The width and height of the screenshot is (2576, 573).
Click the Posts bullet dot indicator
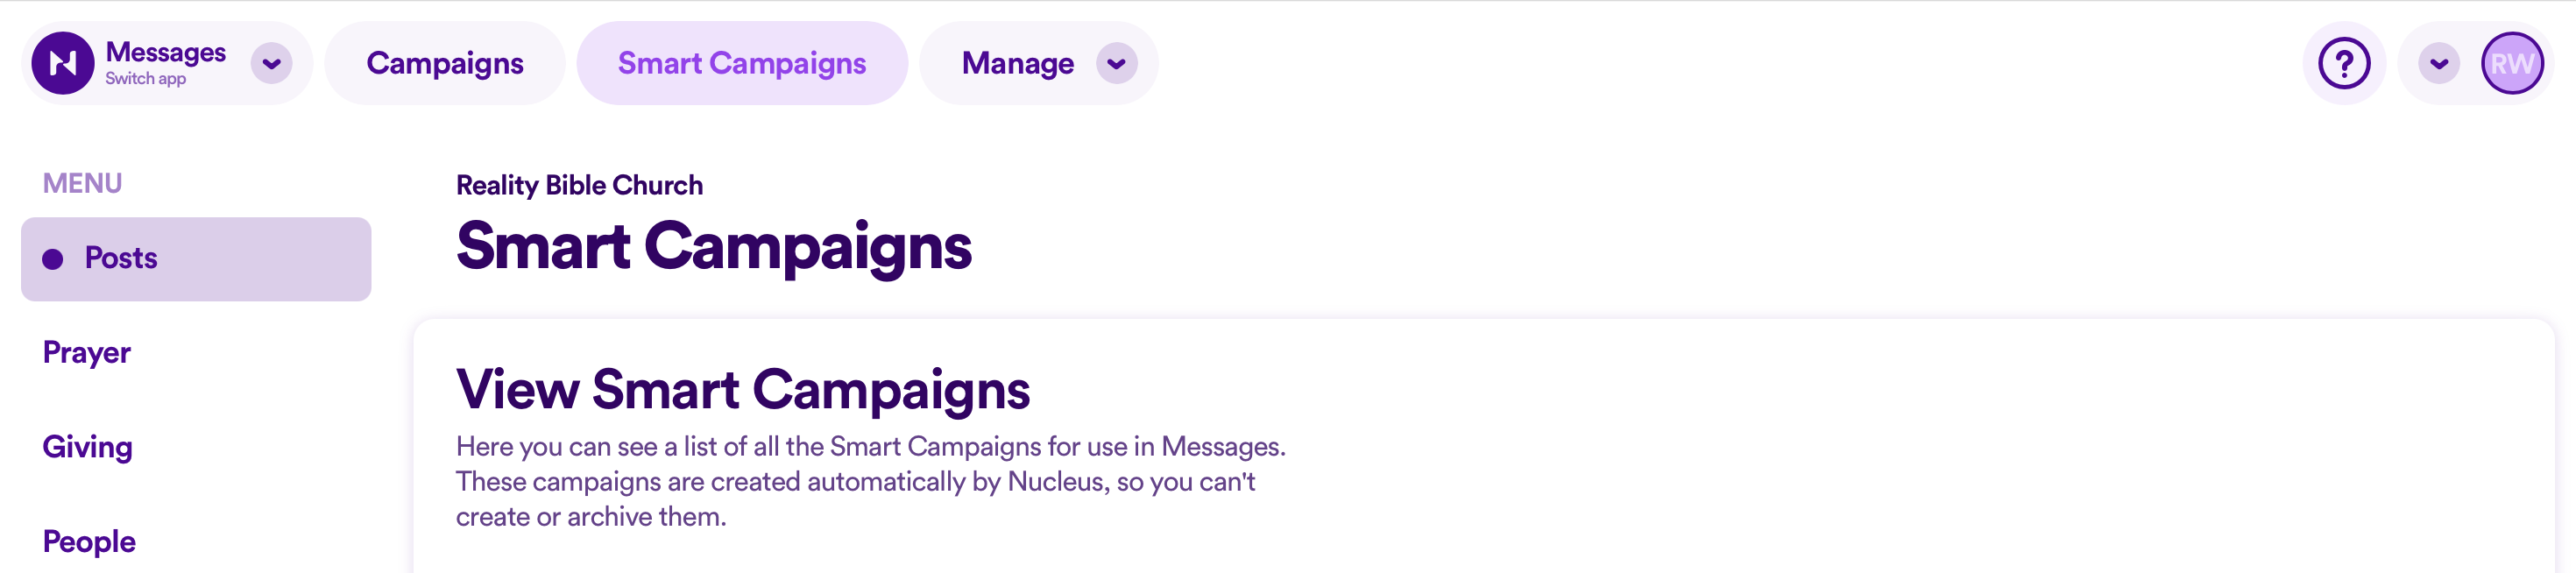point(53,259)
